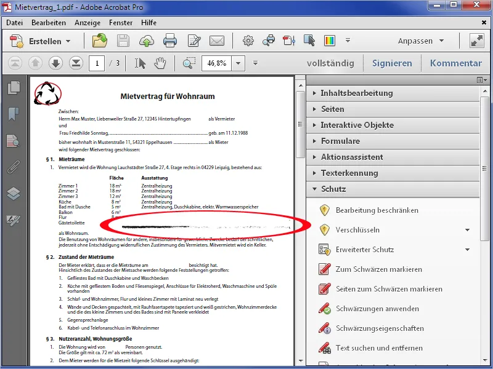493x369 pixels.
Task: Expand the Interaktive Objekte section
Action: point(393,125)
